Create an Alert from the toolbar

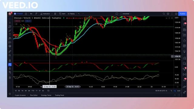(x=62, y=14)
